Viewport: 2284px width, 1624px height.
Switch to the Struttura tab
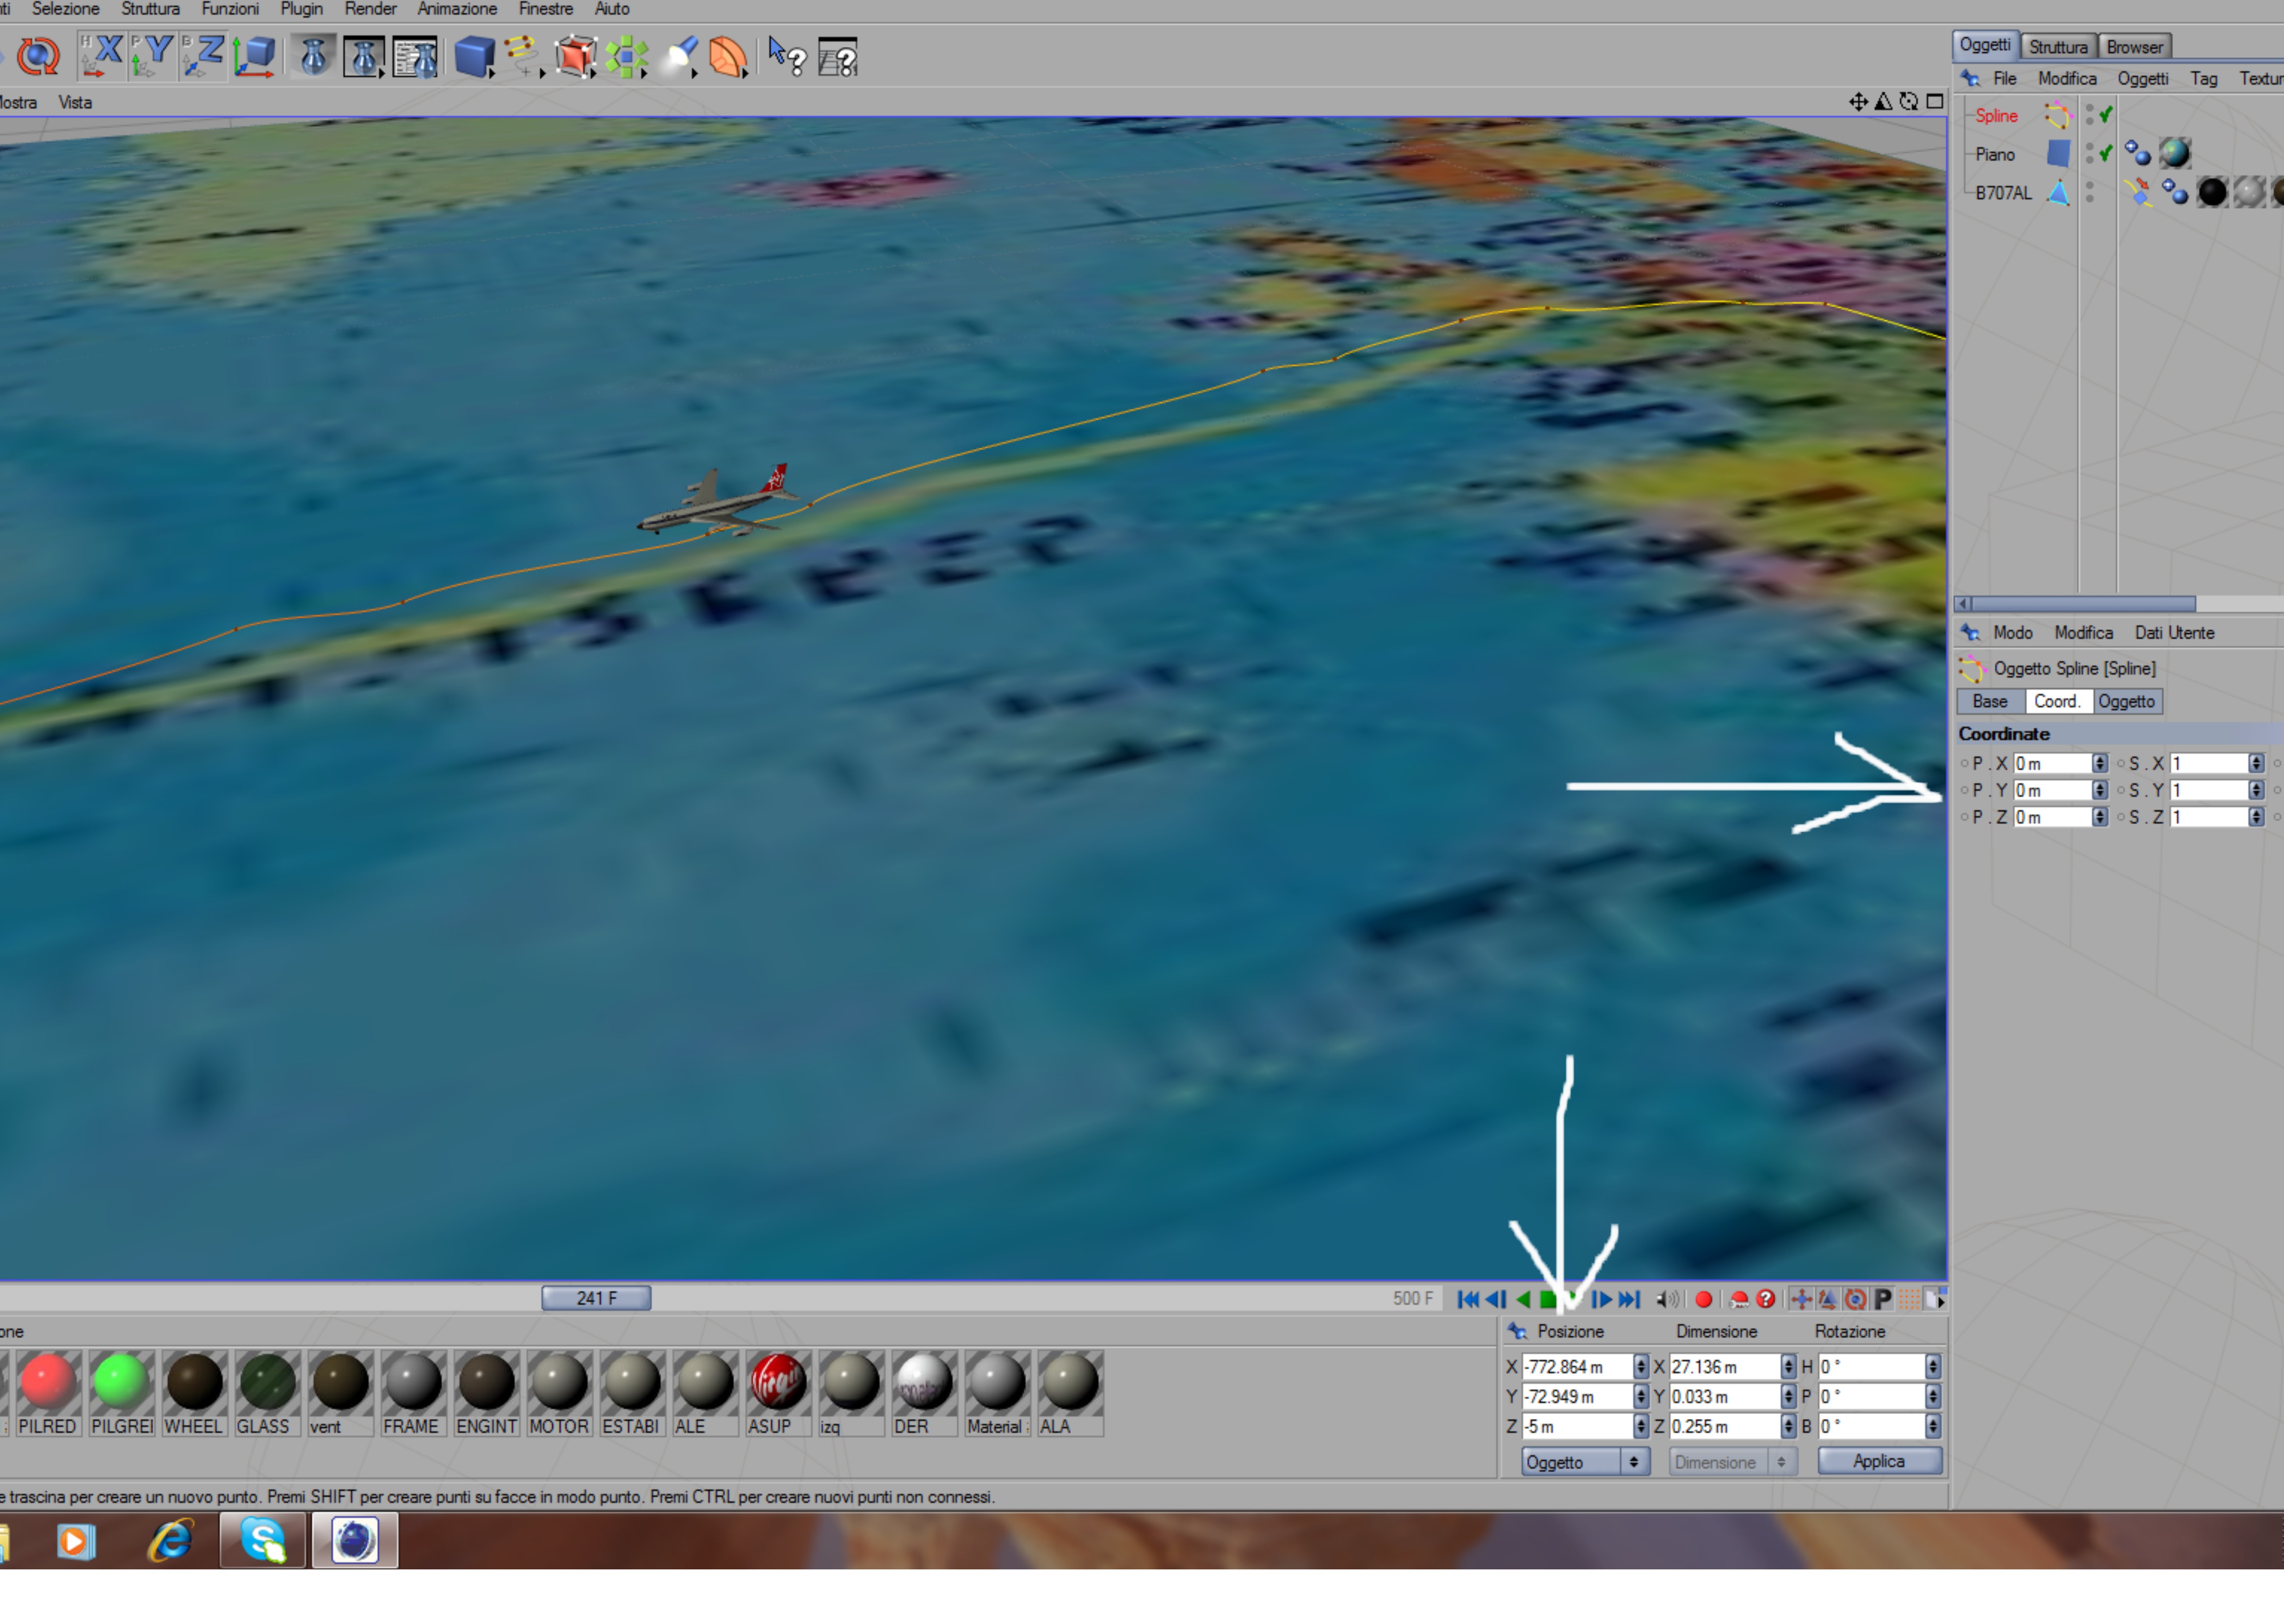coord(2057,47)
